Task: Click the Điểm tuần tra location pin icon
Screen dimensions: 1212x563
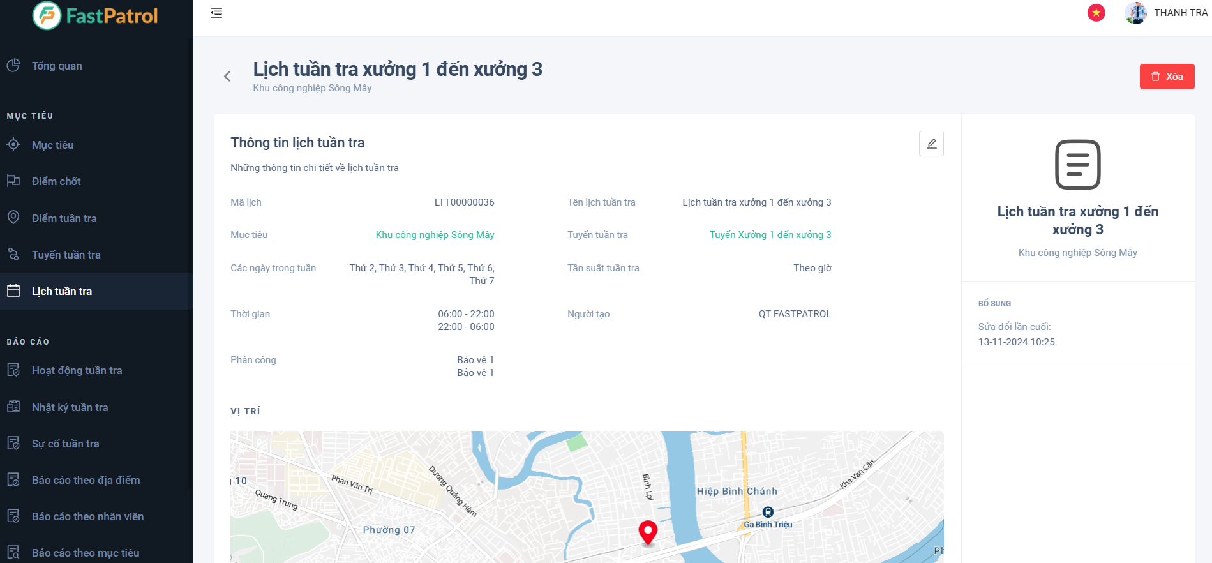Action: pyautogui.click(x=13, y=218)
